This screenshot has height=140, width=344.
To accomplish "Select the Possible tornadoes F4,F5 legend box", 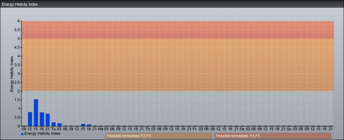I will pos(273,136).
